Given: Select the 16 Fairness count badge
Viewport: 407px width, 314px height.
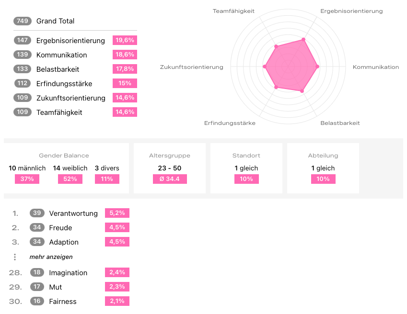Looking at the screenshot, I should tap(37, 302).
